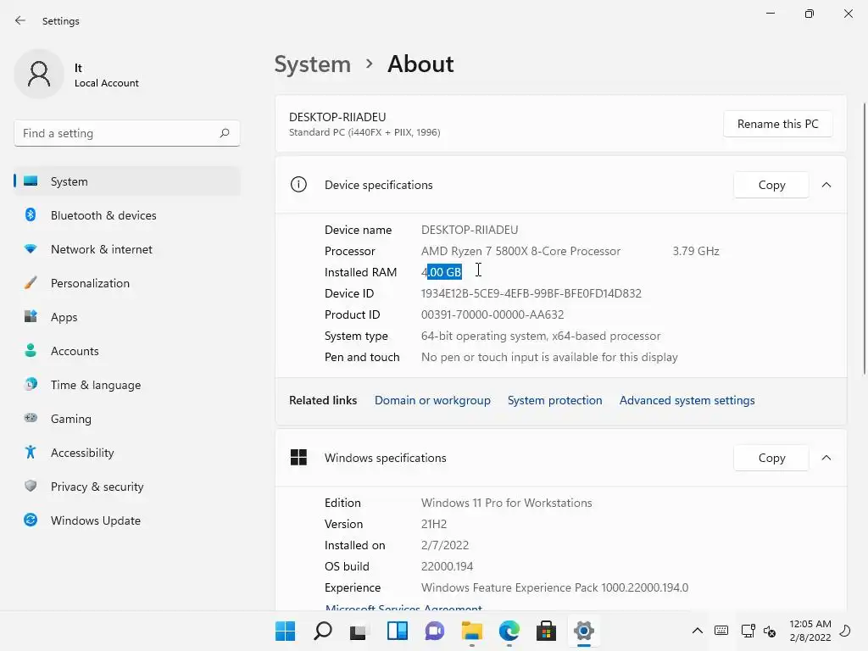Open Bluetooth & devices settings
Screen dimensions: 868x651
click(x=127, y=214)
